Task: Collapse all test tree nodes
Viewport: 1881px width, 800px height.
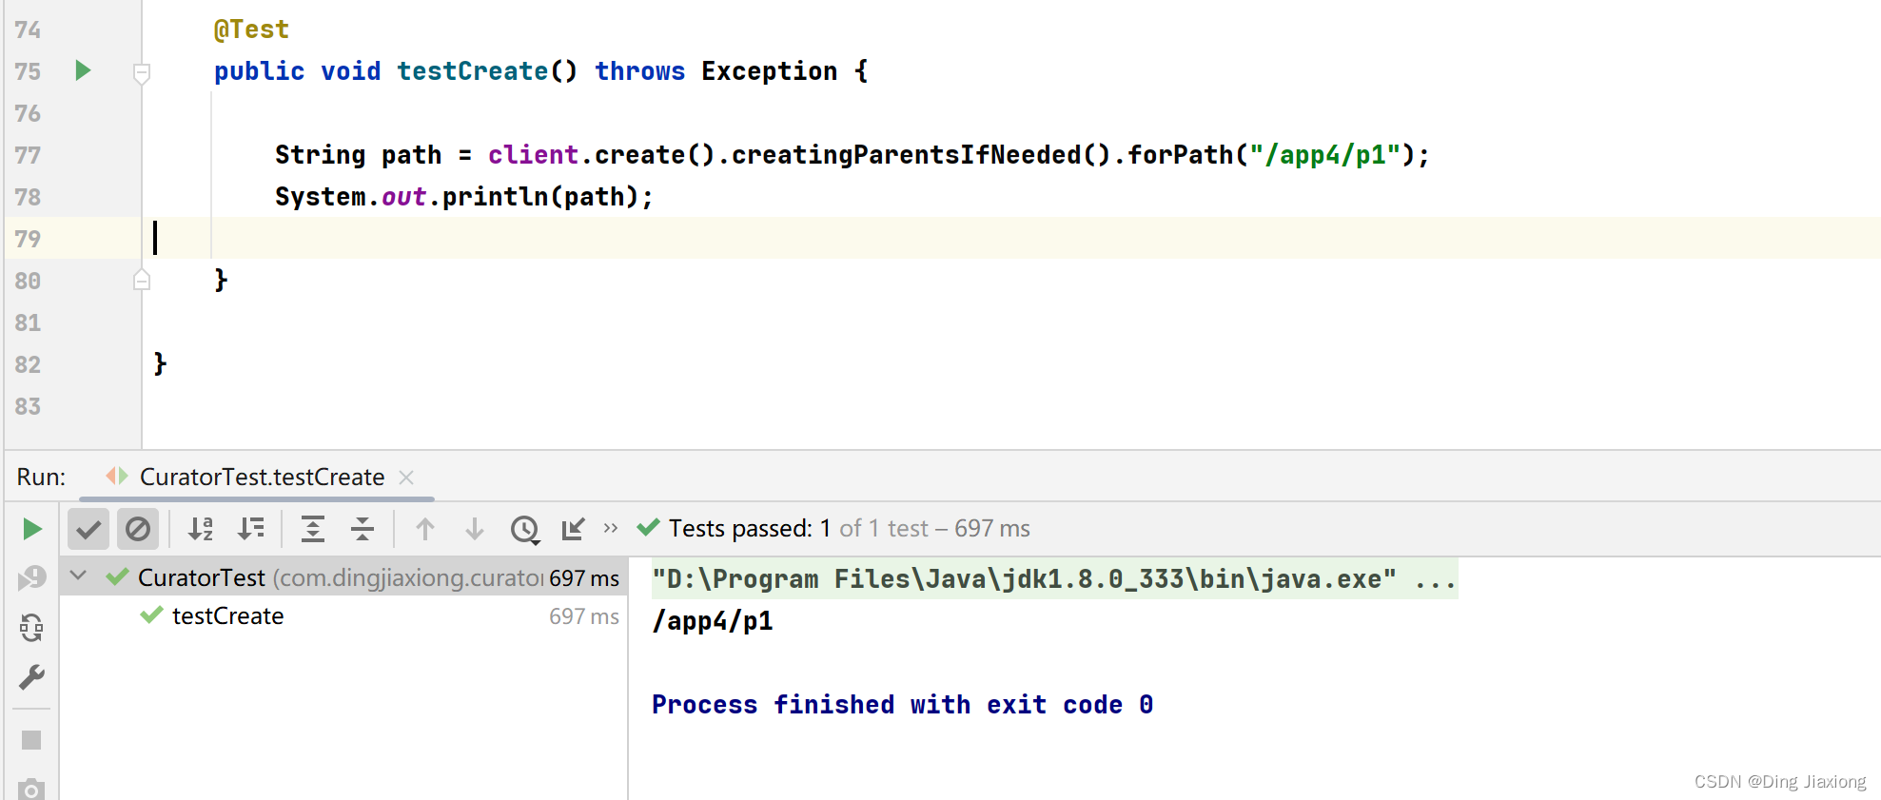Action: (x=362, y=529)
